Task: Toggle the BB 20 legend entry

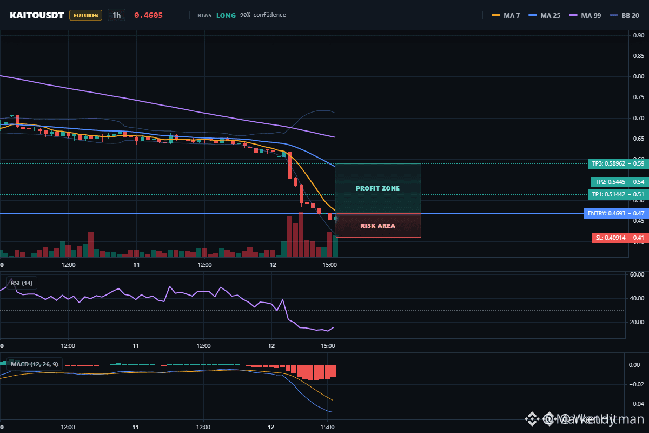Action: point(624,15)
